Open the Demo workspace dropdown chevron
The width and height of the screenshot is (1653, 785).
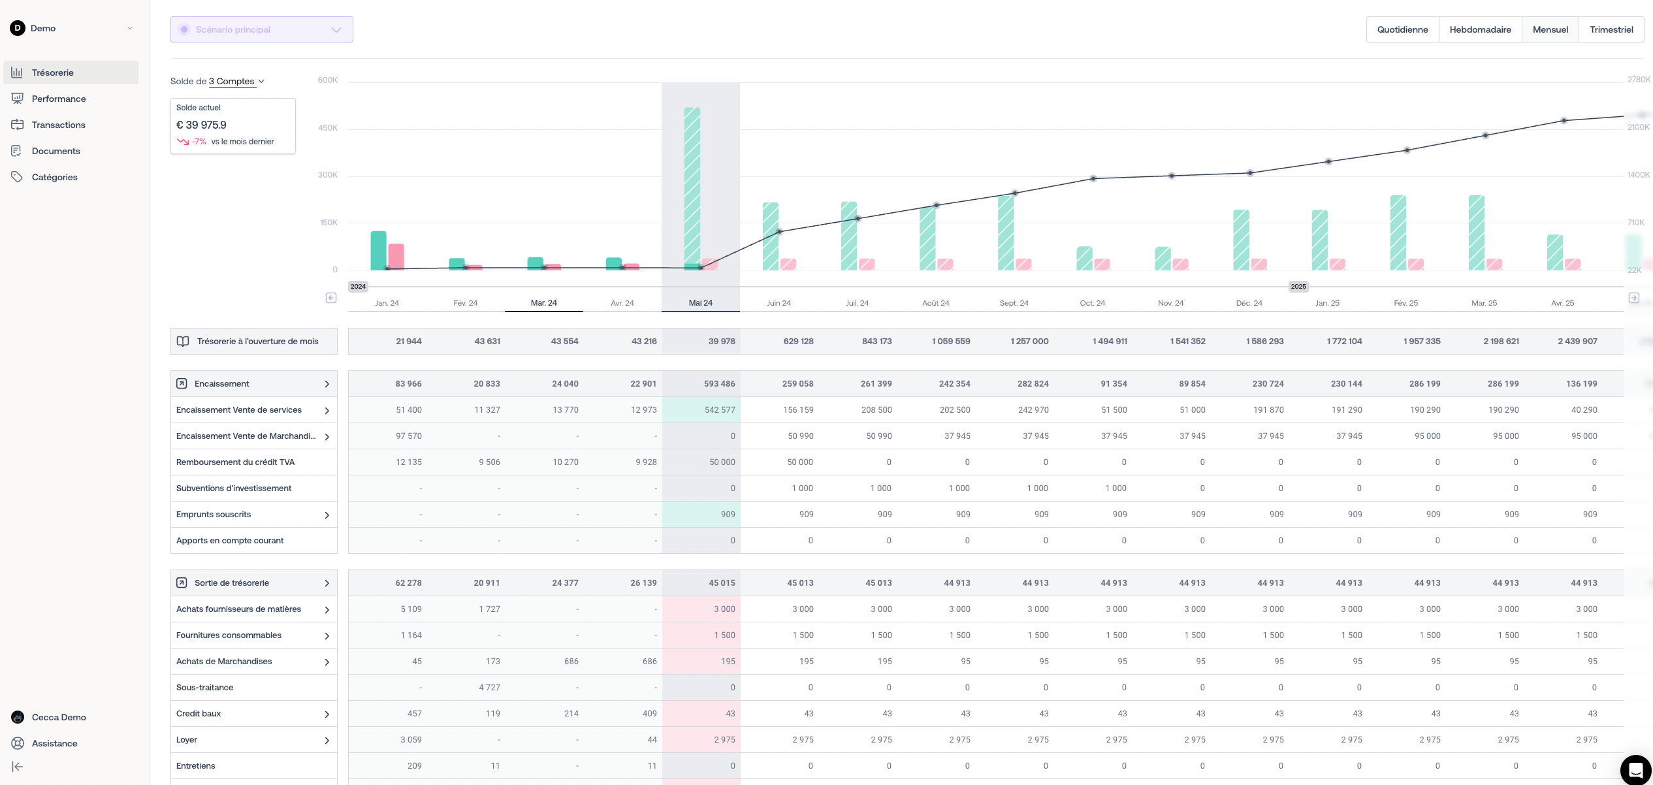(130, 28)
